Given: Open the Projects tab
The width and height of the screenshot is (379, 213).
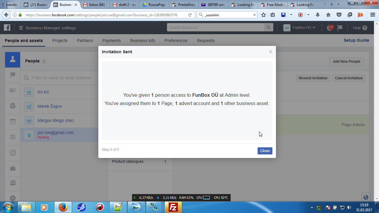Looking at the screenshot, I should (x=60, y=41).
